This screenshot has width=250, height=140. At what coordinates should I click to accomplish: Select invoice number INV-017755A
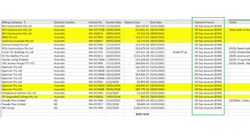(96, 26)
